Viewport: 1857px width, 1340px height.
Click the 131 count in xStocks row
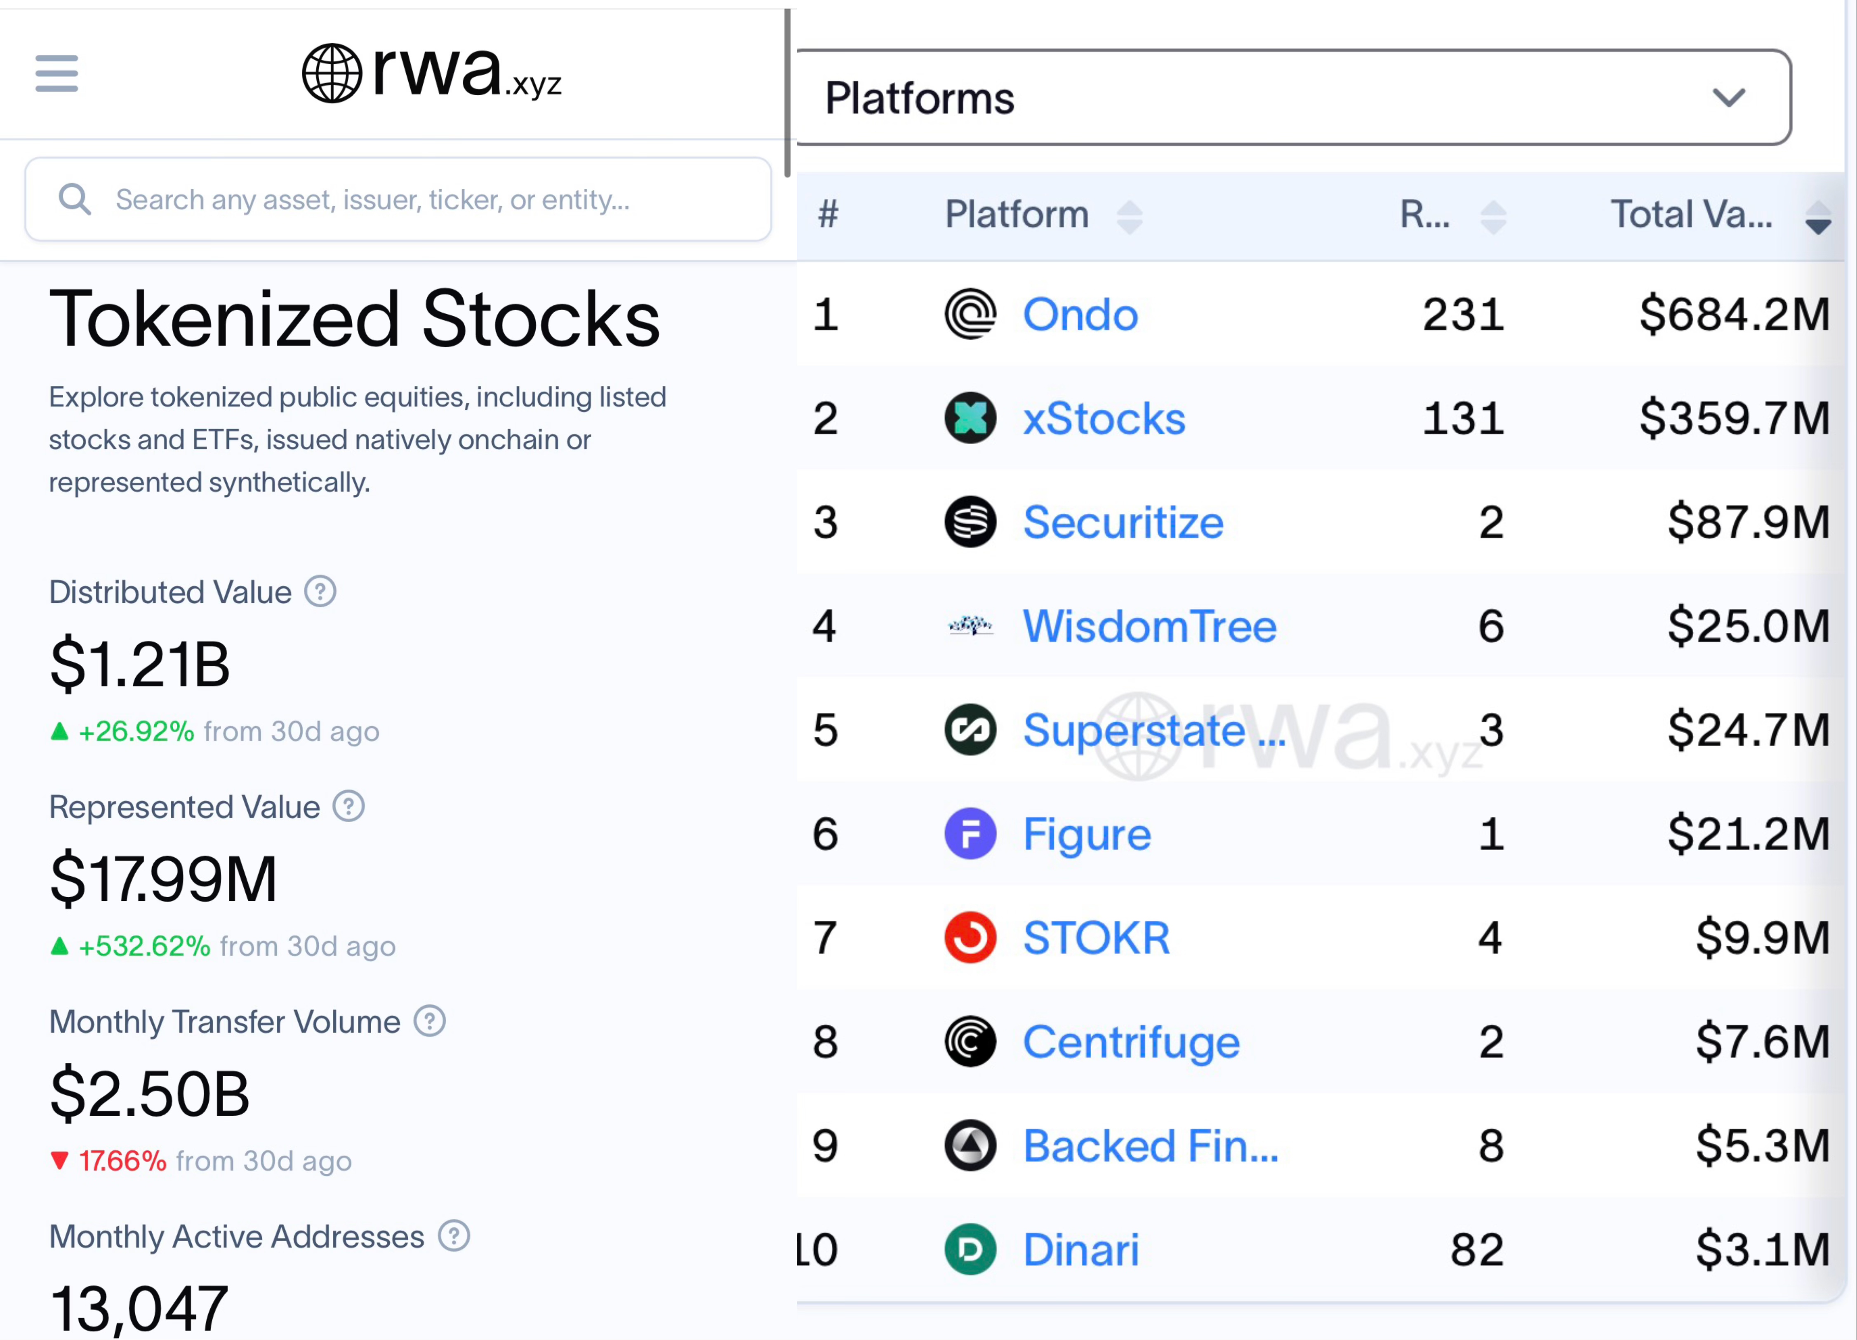(x=1463, y=418)
